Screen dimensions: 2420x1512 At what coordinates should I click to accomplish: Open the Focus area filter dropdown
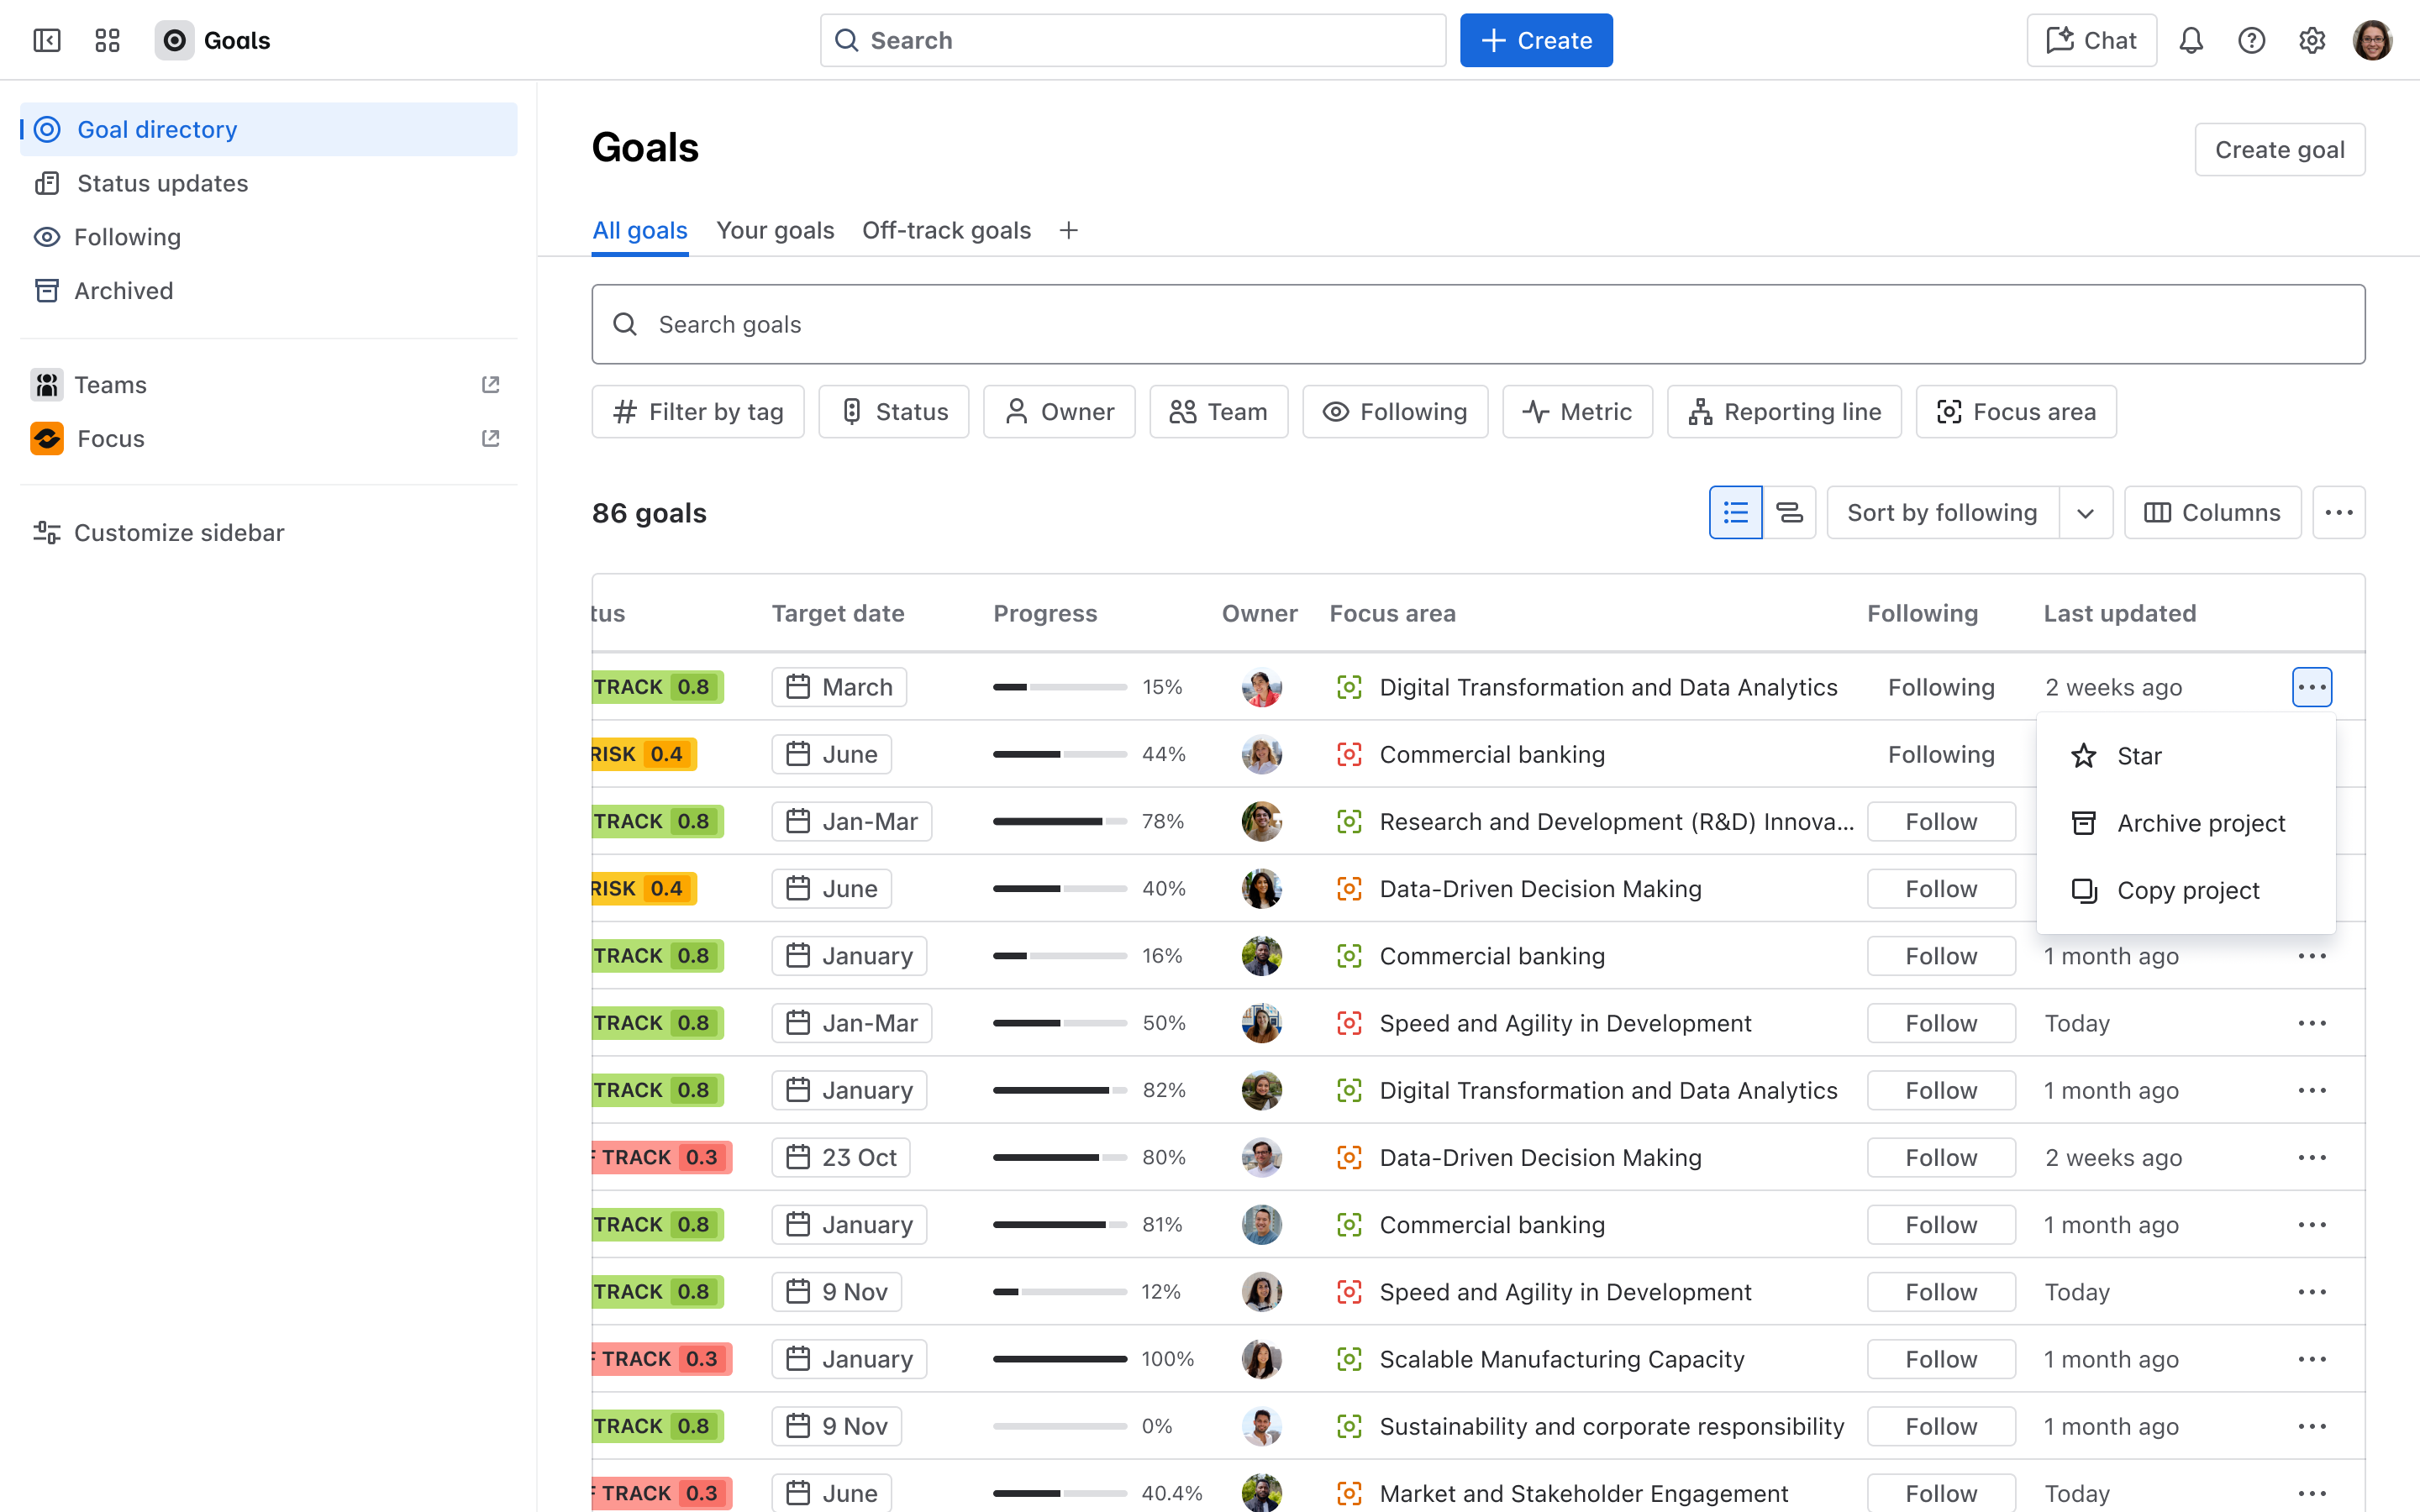click(x=2016, y=411)
